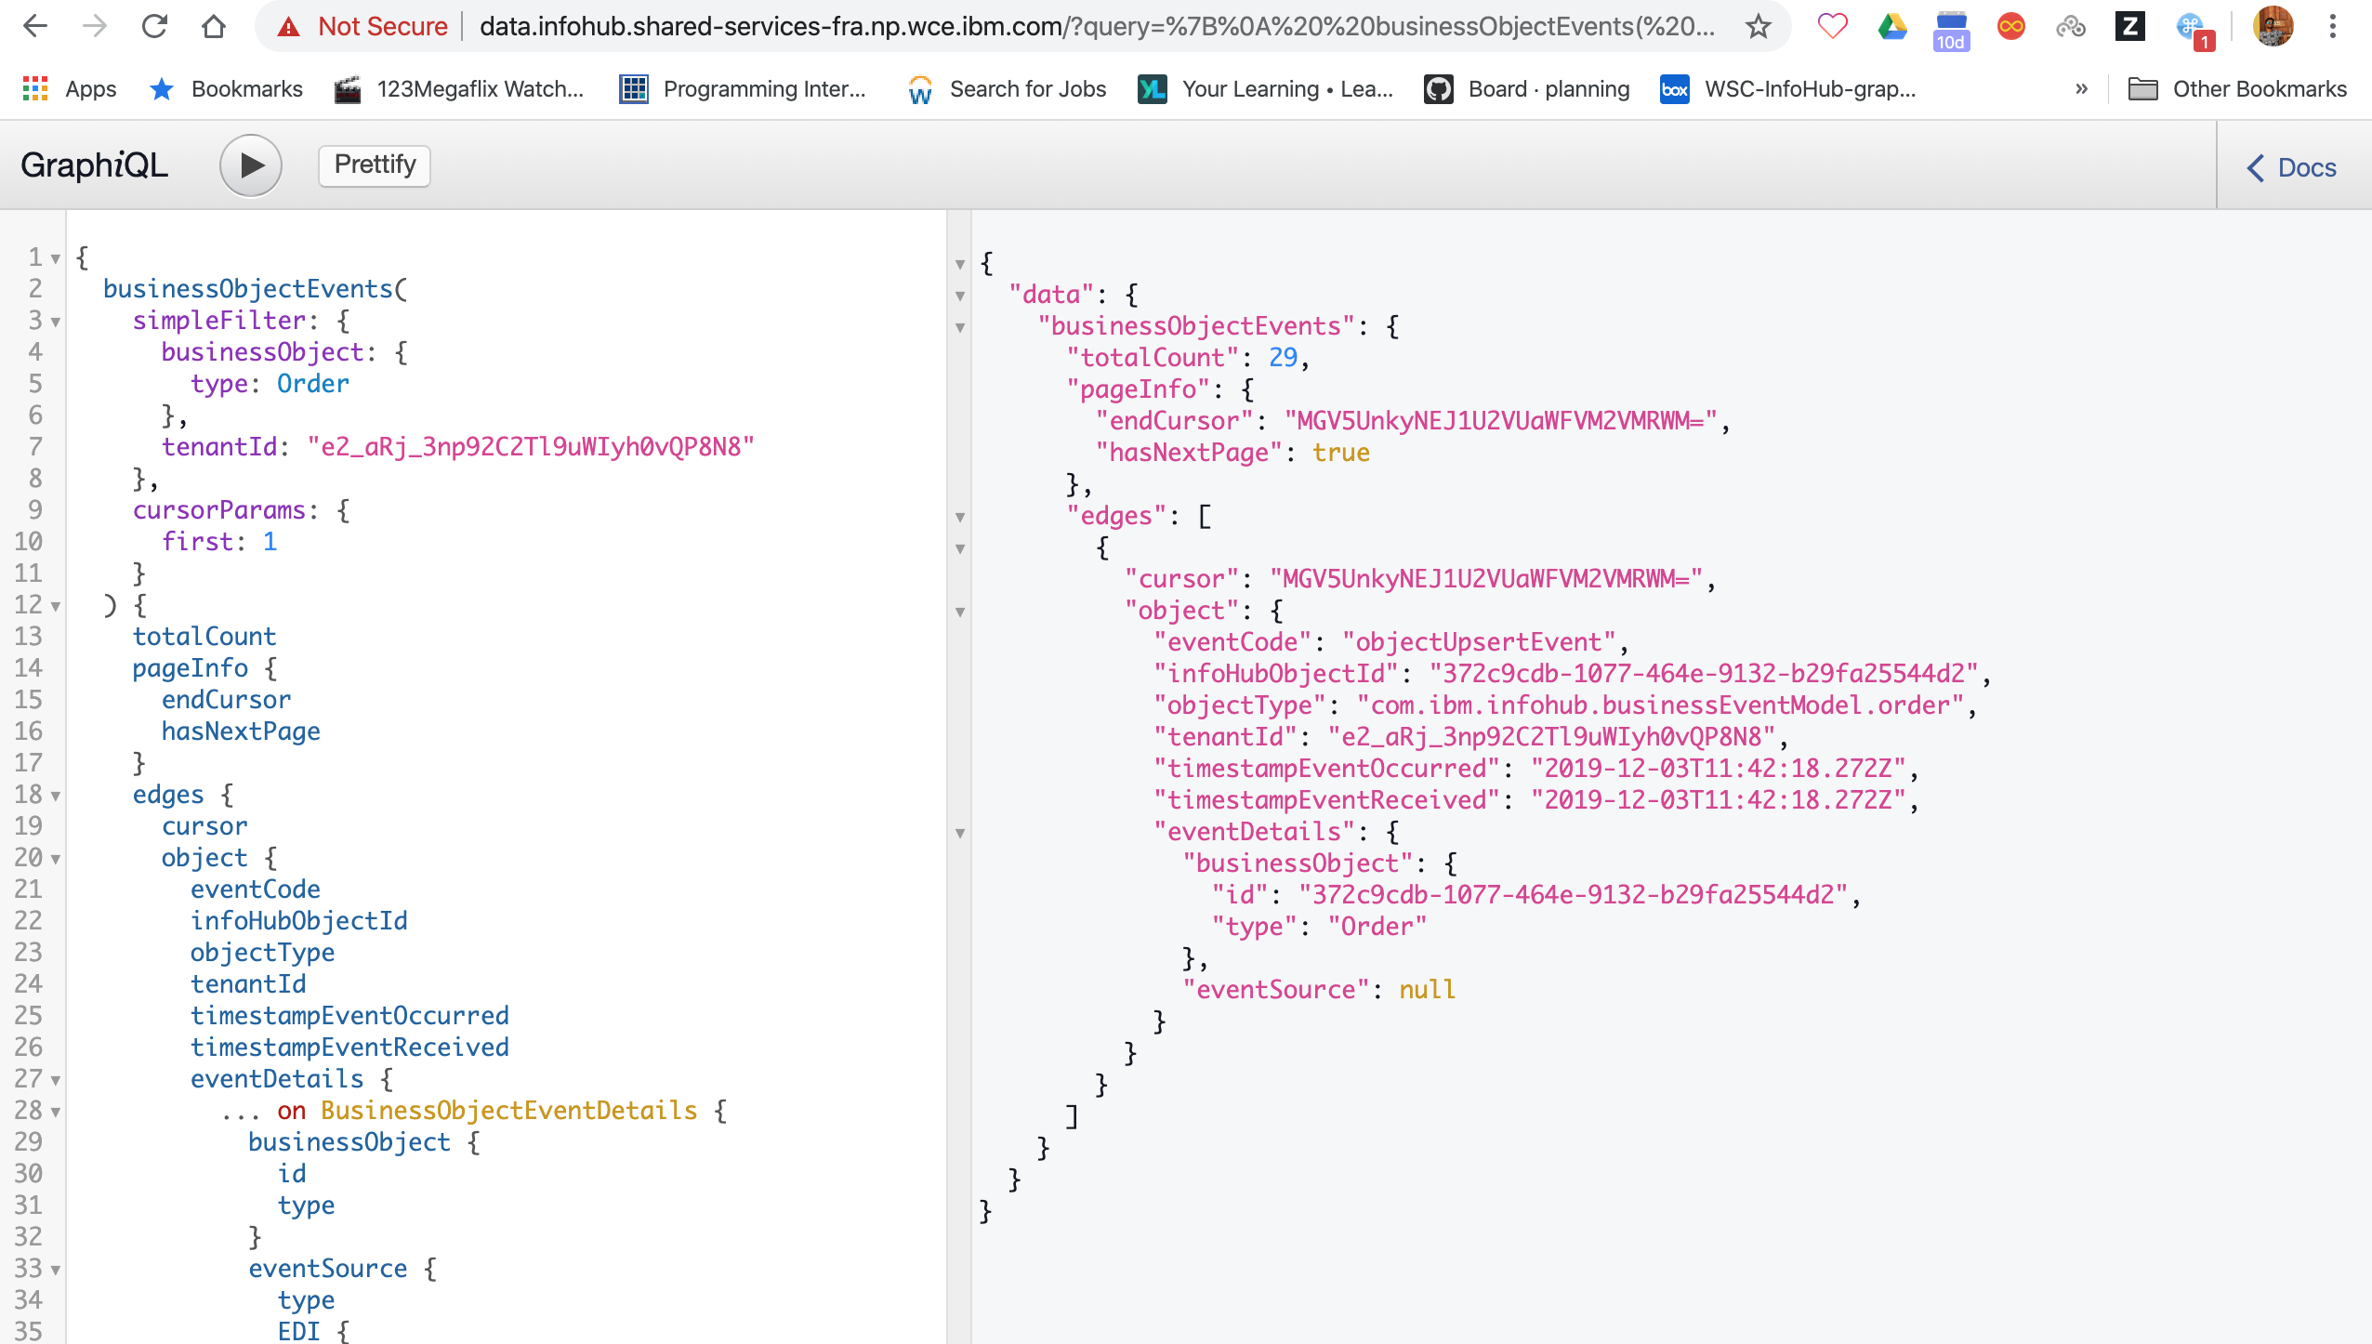Screen dimensions: 2372x1344
Task: Collapse simpleFilter block at line 3
Action: pyautogui.click(x=56, y=323)
